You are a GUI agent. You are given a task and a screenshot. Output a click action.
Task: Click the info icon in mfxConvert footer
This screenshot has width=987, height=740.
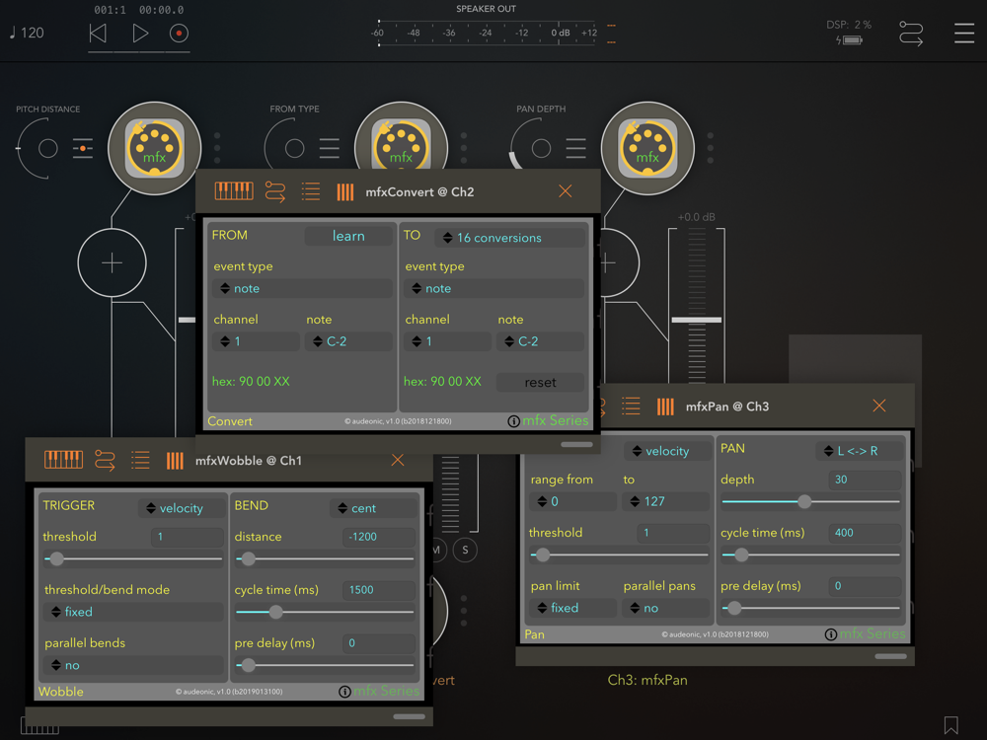(x=513, y=421)
